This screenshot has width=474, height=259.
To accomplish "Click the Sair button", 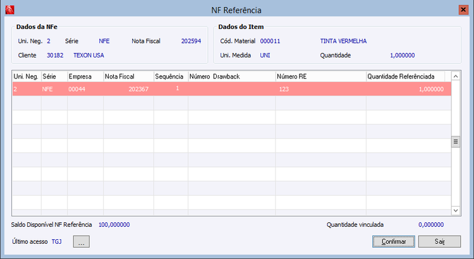I will pyautogui.click(x=439, y=241).
